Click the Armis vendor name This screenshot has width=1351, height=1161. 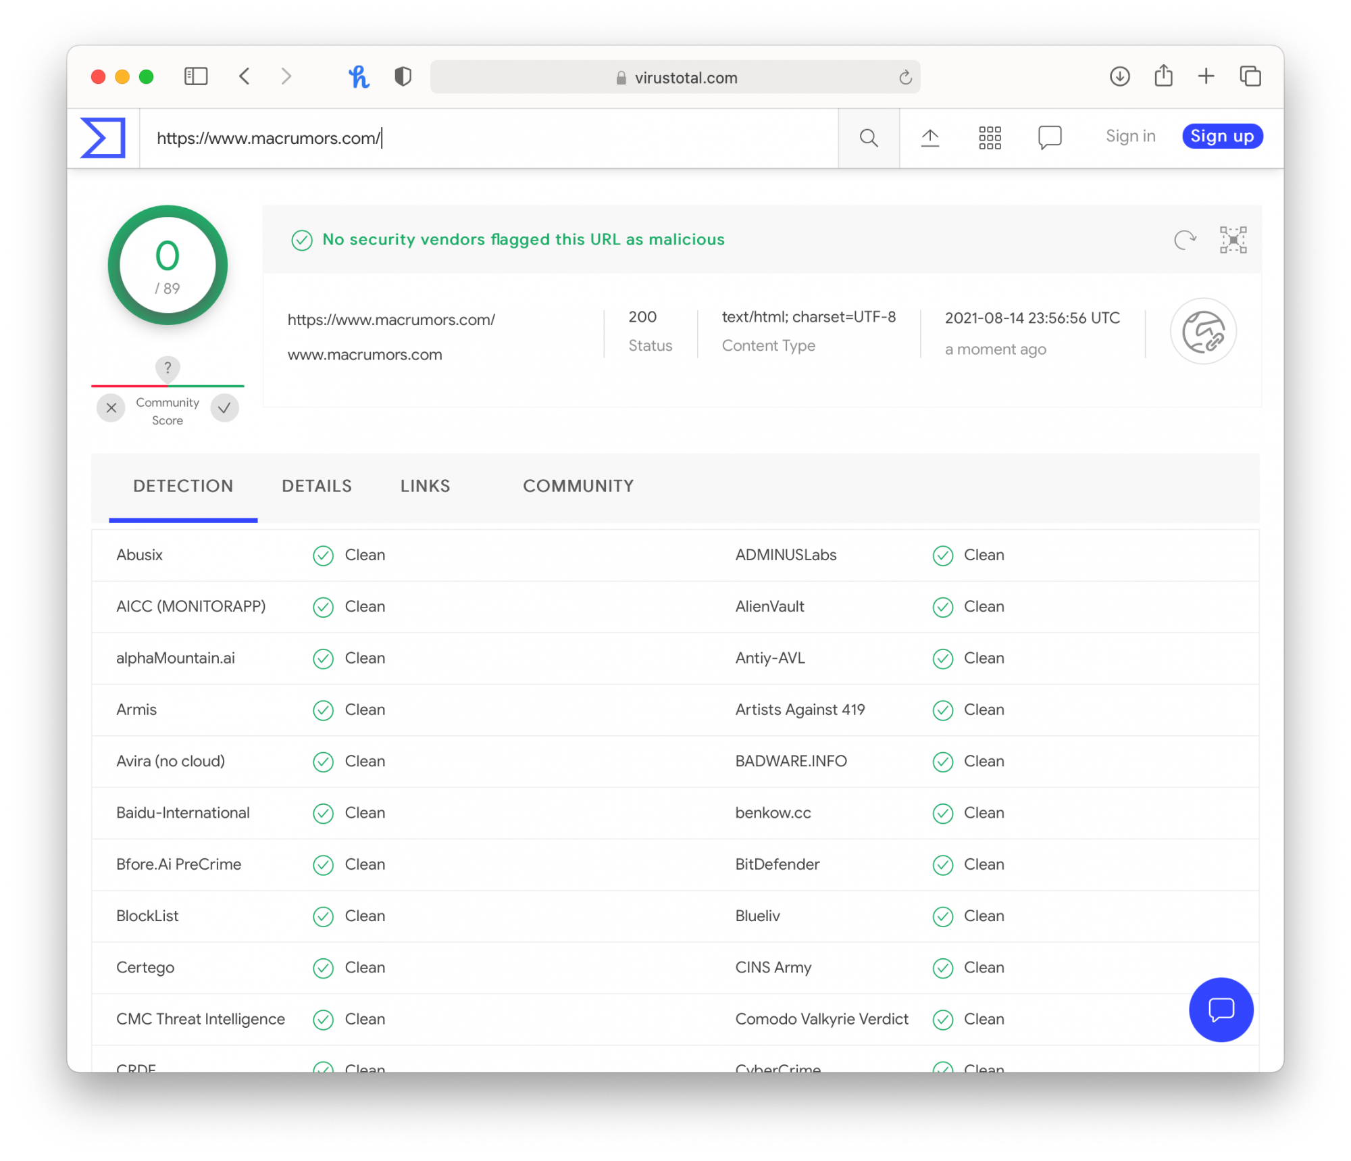click(x=136, y=710)
